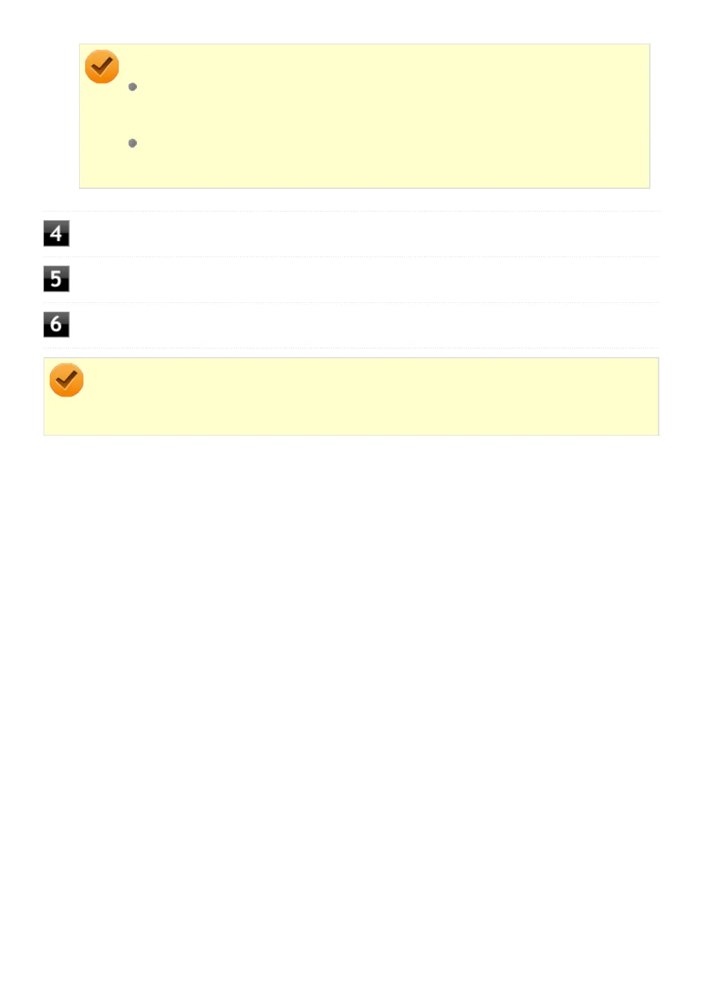Screen dimensions: 703x994
Task: Click the orange checkmark in the bullet-free note box
Action: pos(66,380)
